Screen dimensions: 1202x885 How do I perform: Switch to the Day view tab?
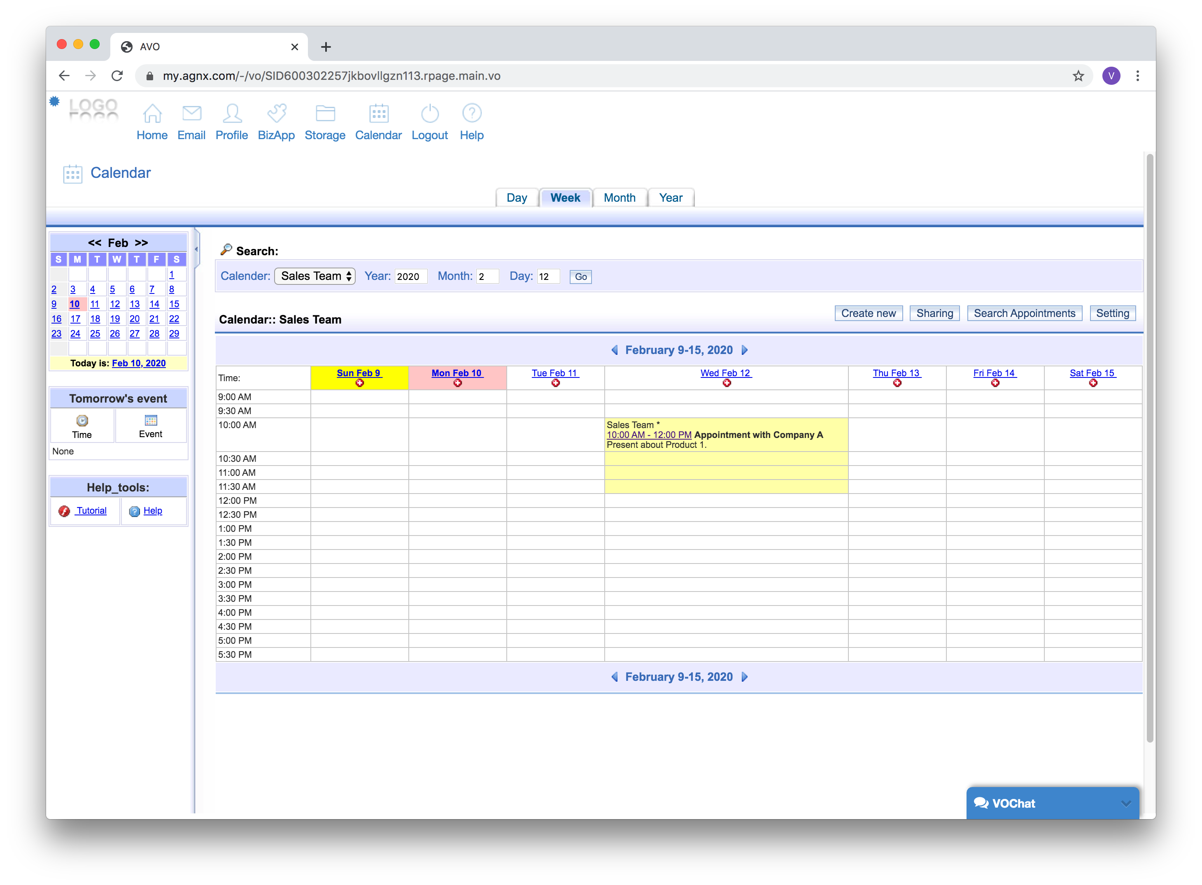point(516,198)
